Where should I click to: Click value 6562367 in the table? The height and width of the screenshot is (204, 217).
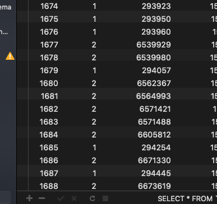click(154, 83)
